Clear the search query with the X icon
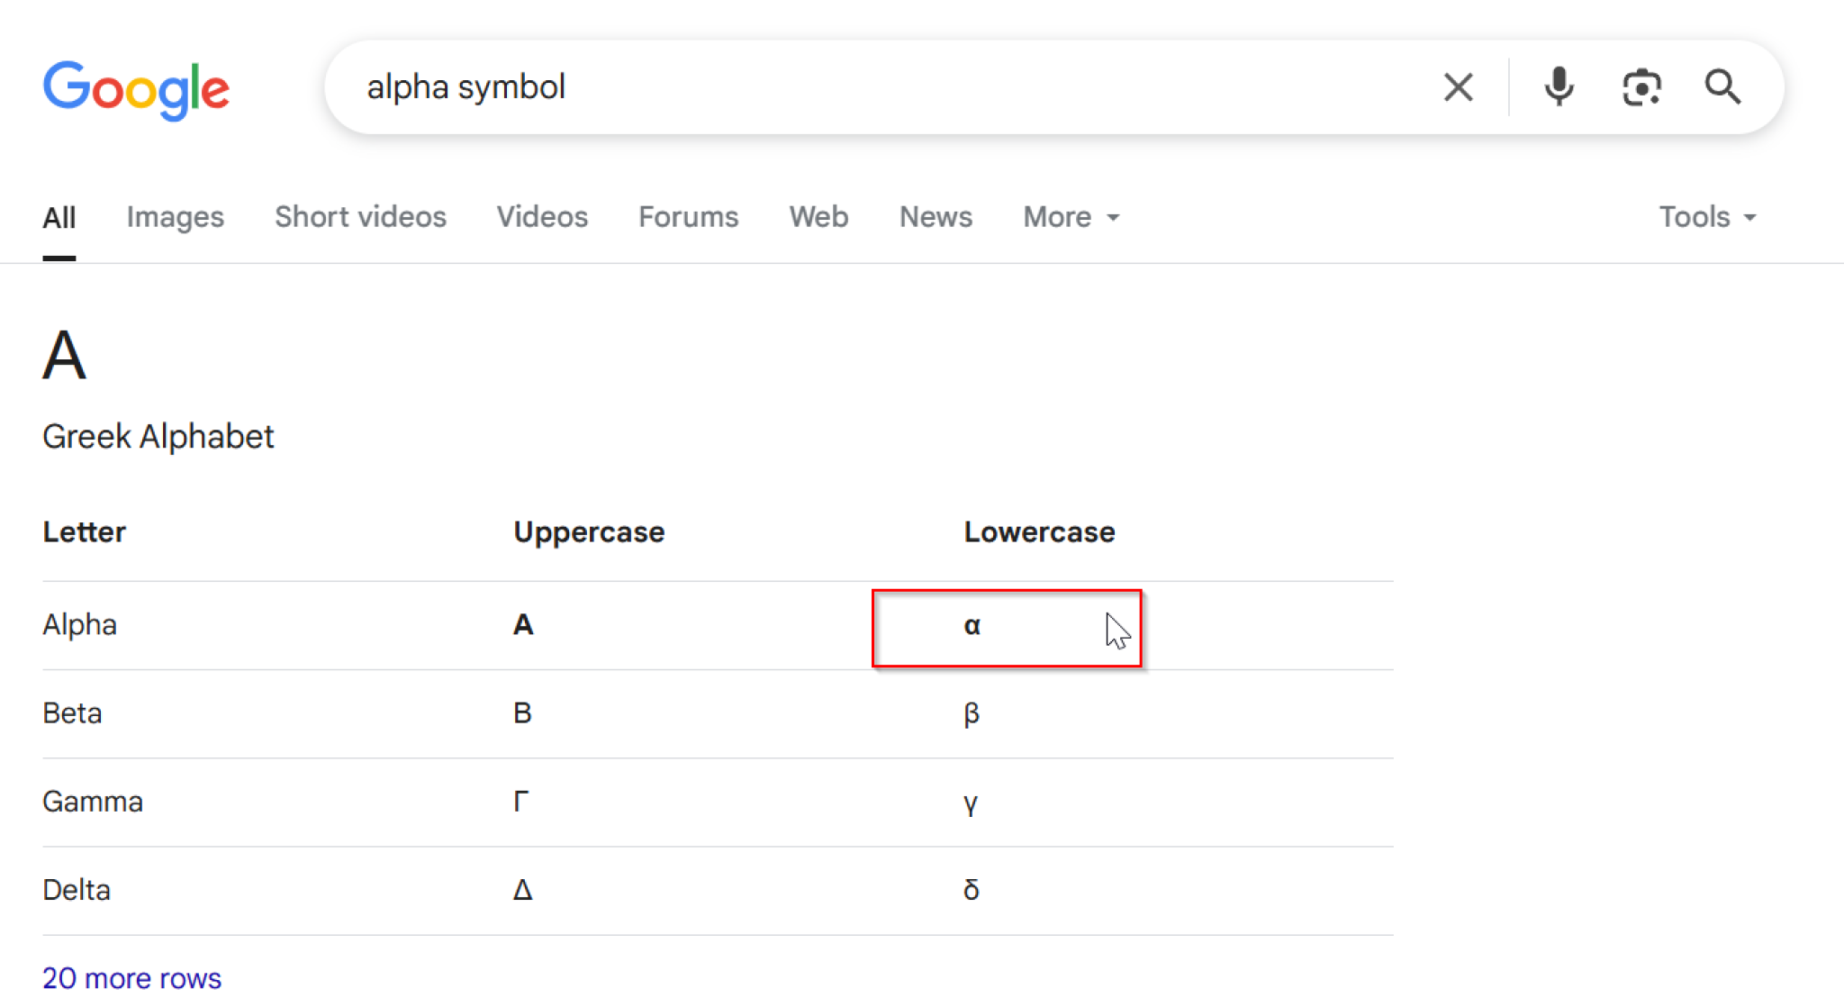 [1458, 86]
